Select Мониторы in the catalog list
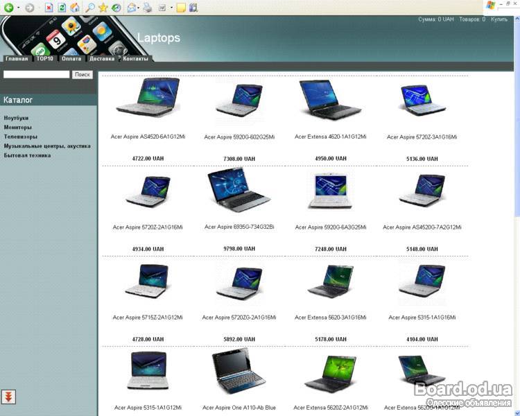This screenshot has width=520, height=416. click(x=17, y=128)
